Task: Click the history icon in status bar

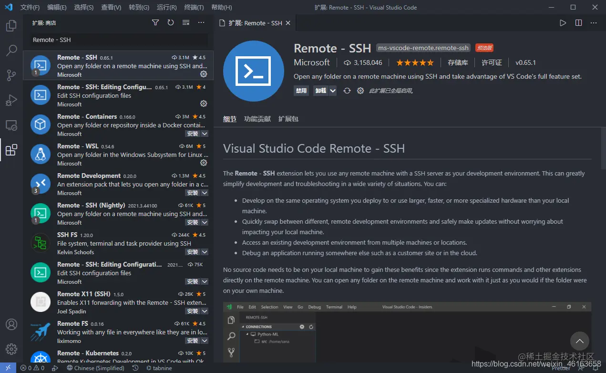Action: pos(135,368)
